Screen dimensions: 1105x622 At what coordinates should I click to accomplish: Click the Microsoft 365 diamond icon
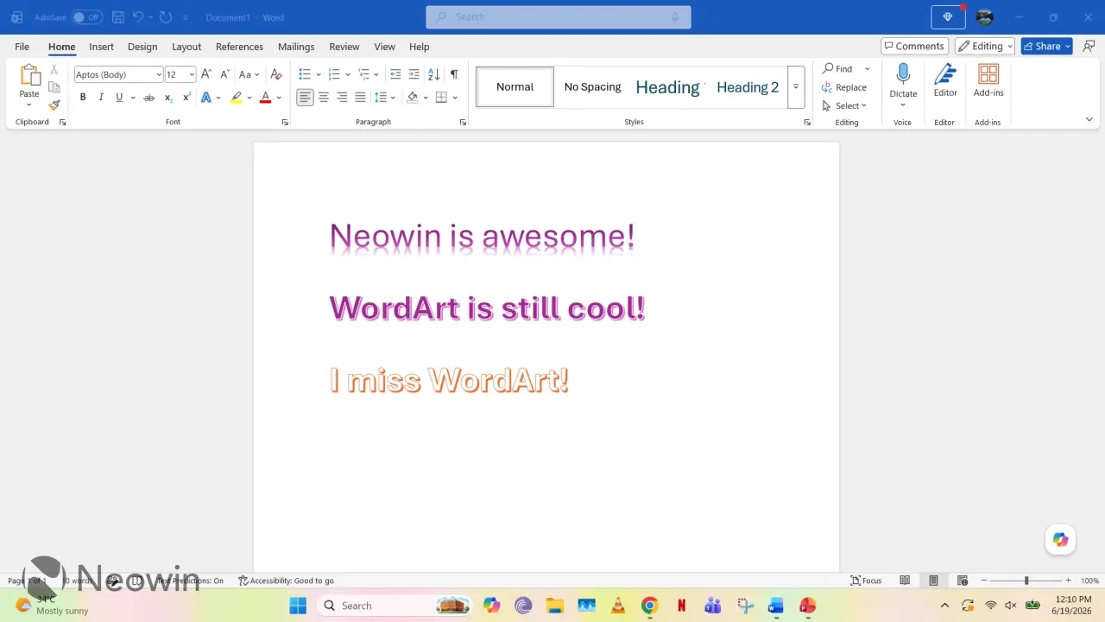tap(948, 17)
